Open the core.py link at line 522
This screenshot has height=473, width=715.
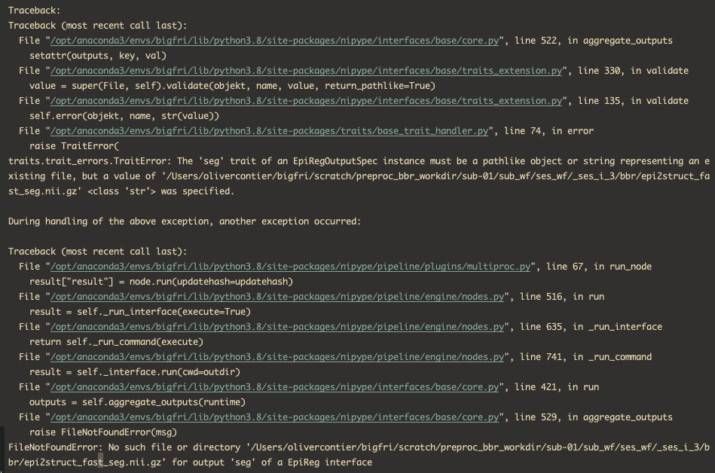274,41
